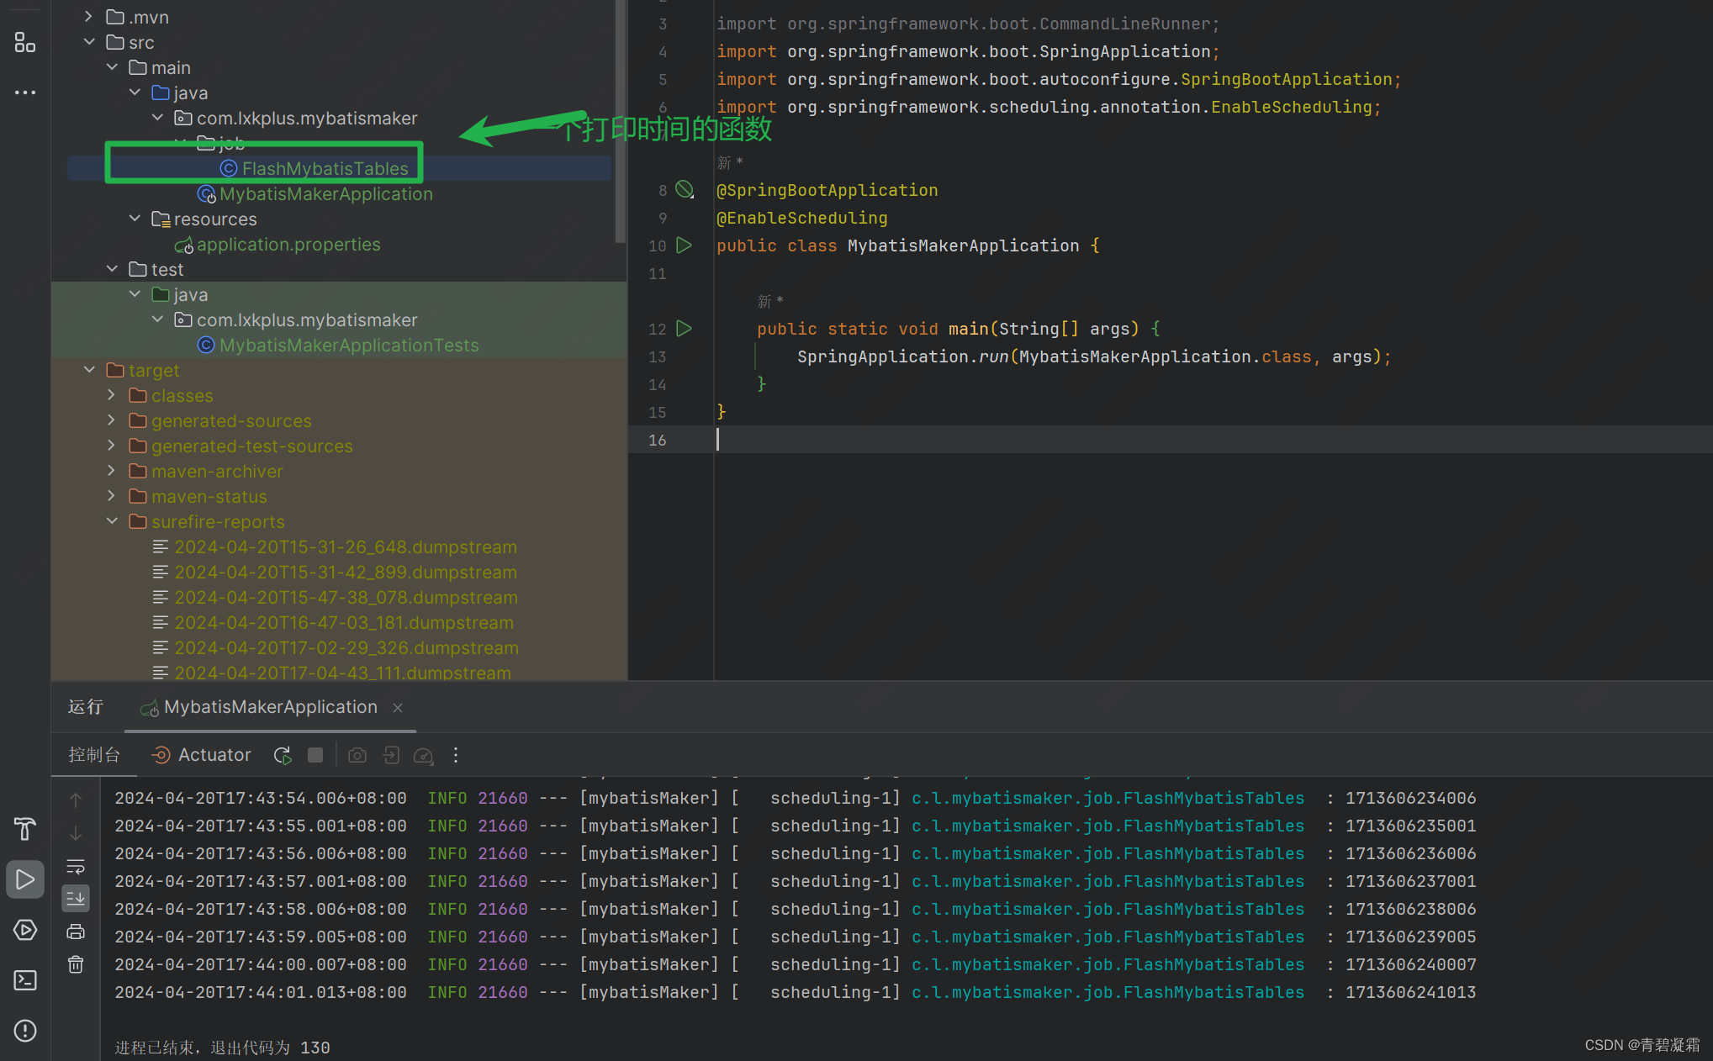Close the MybatisMakerApplication run tab
The width and height of the screenshot is (1713, 1061).
[x=398, y=708]
